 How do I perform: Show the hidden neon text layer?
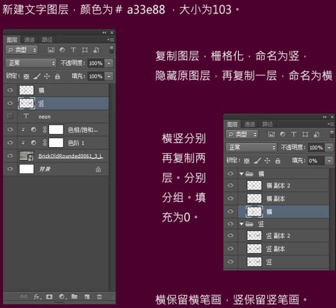pyautogui.click(x=10, y=117)
